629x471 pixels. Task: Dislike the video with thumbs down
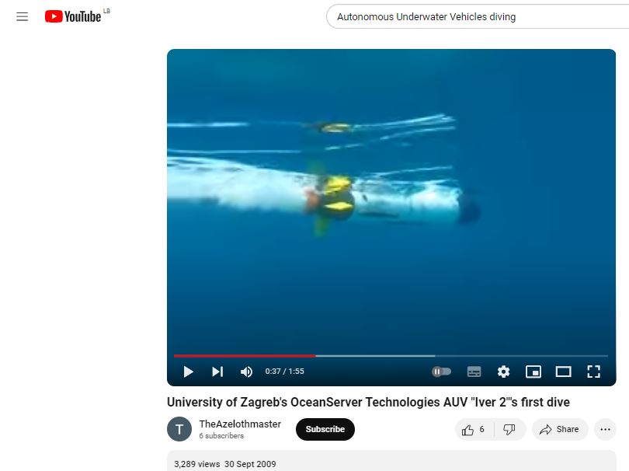[x=509, y=429]
